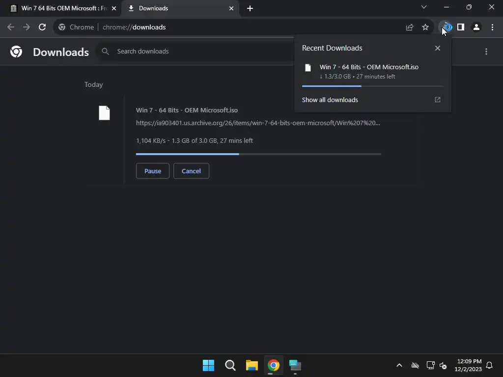This screenshot has height=377, width=503.
Task: Open Windows Start menu
Action: (208, 365)
